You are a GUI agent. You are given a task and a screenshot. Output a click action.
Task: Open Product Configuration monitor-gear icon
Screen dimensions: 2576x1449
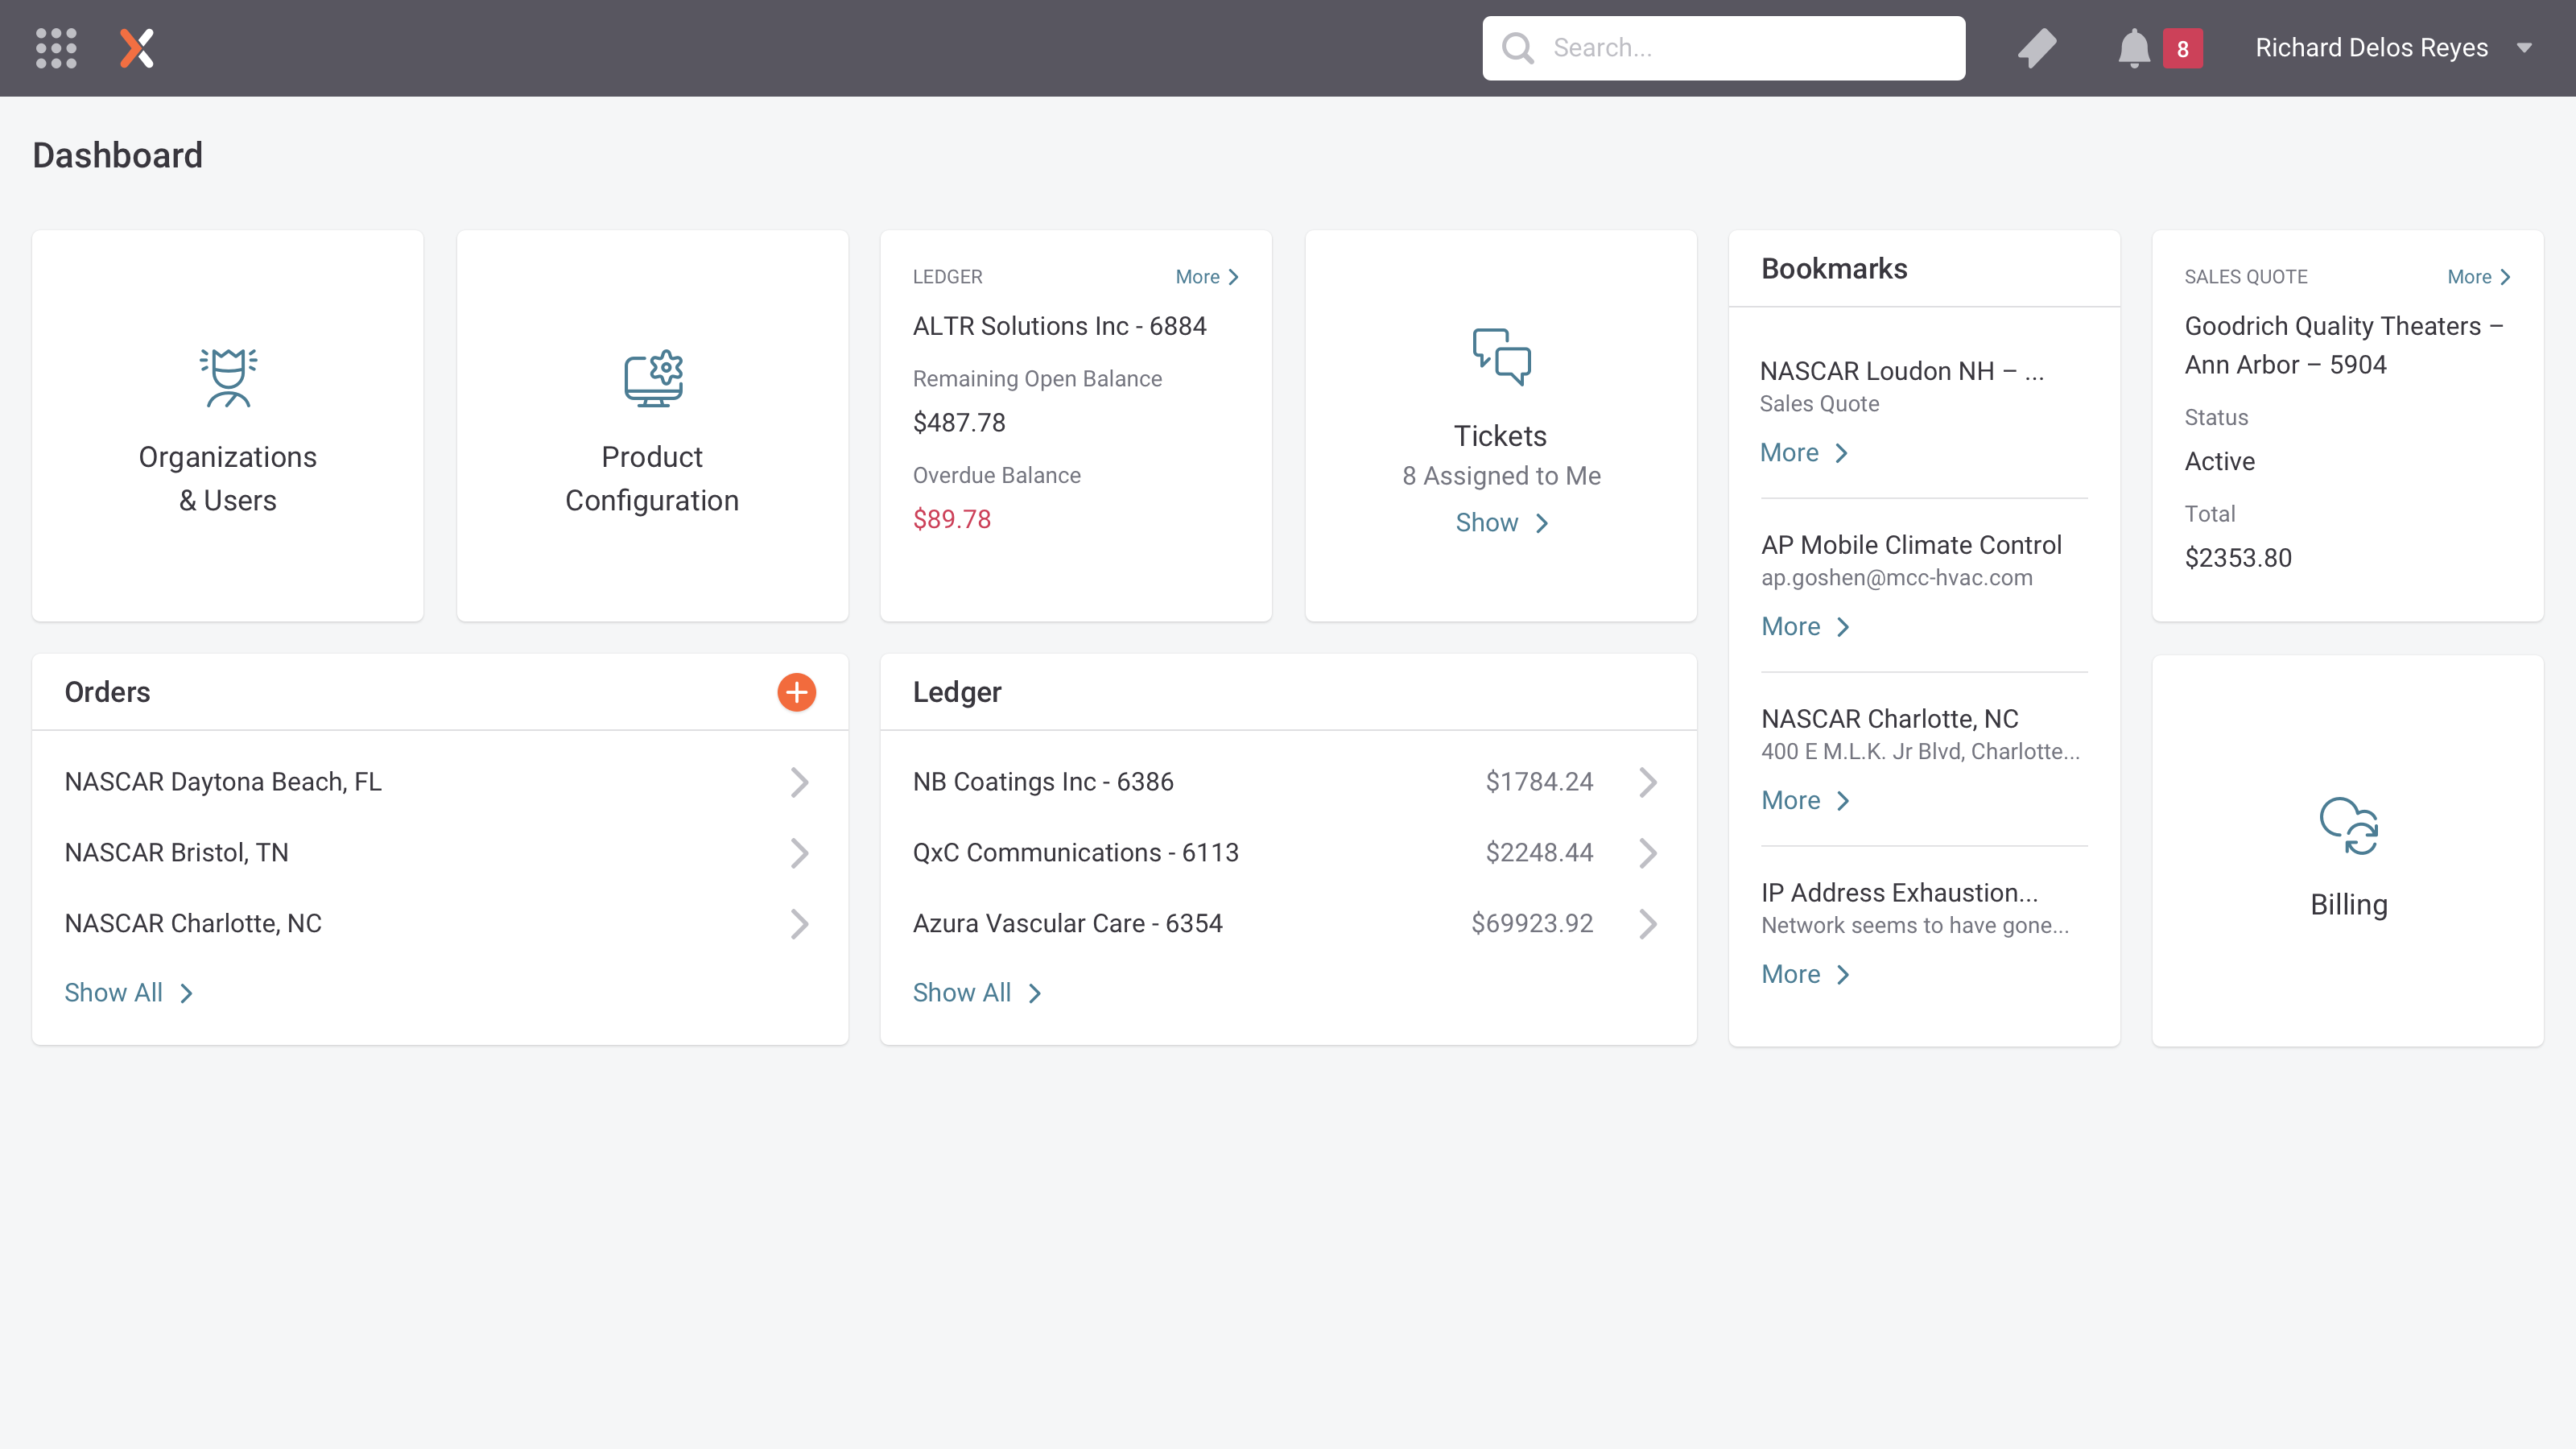[653, 378]
